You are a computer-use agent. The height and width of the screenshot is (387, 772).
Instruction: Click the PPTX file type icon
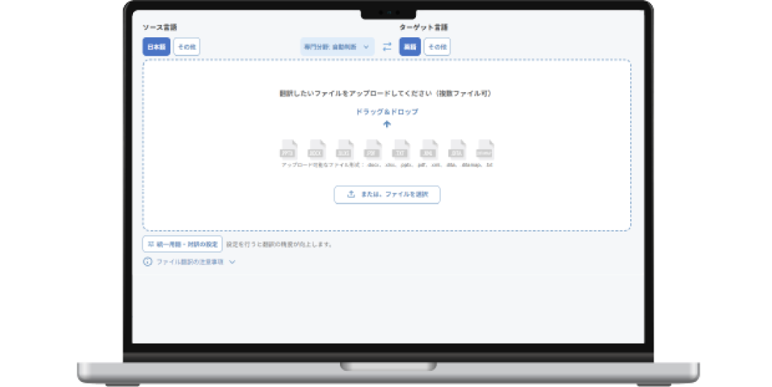[289, 150]
